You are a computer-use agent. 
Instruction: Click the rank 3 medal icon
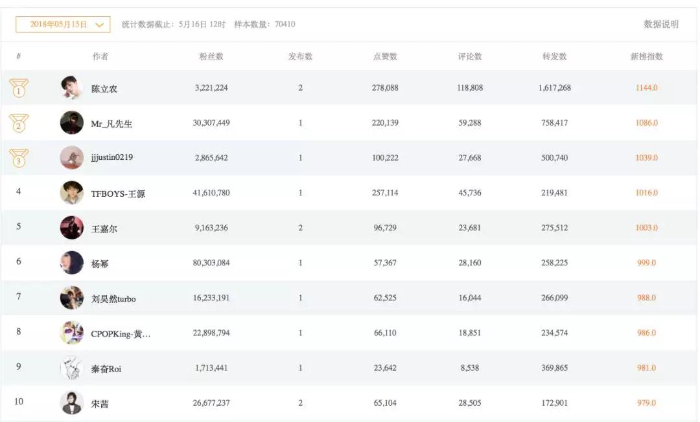pyautogui.click(x=19, y=158)
